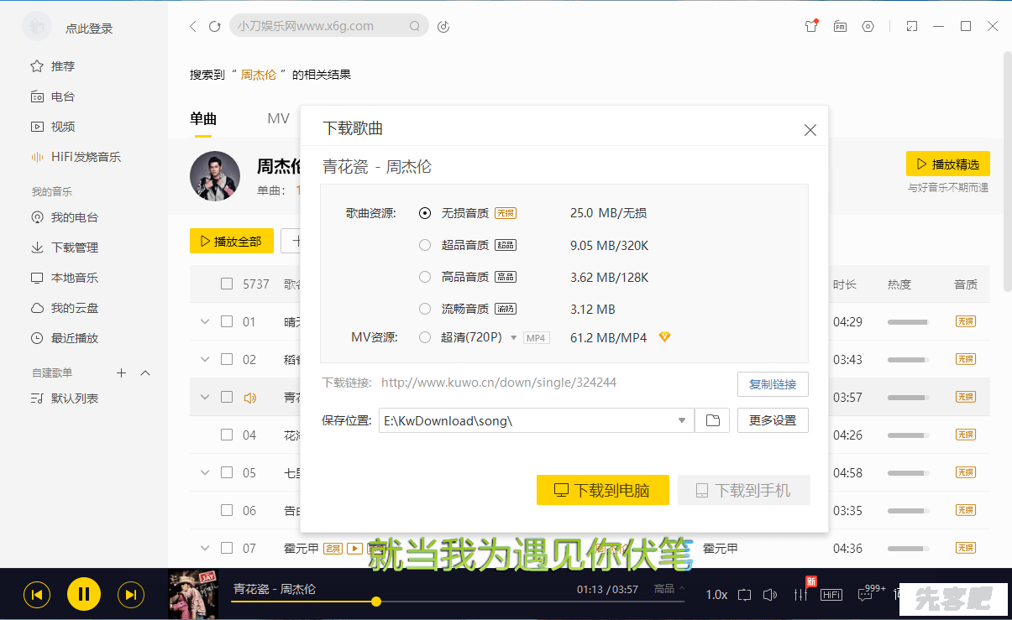Skip to the next track

click(130, 595)
